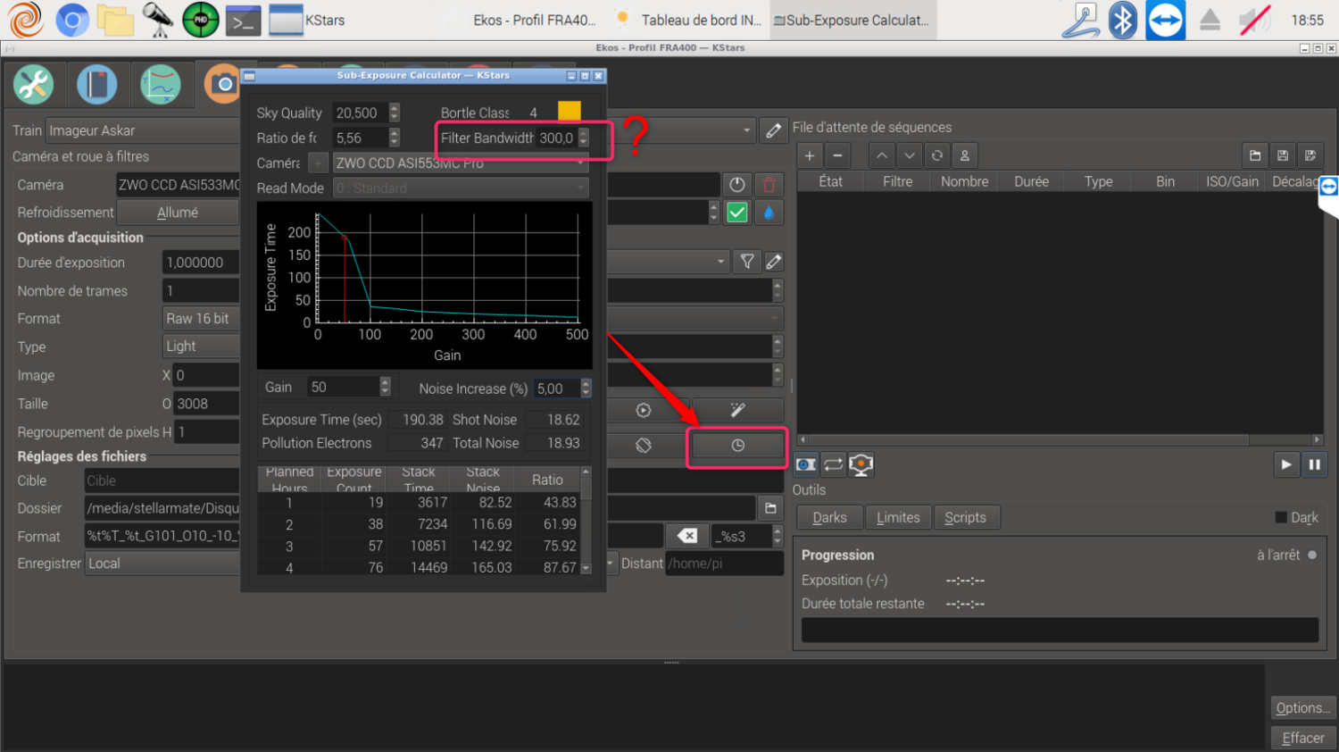Switch to the Darks tab
Screen dimensions: 1339x752
(829, 518)
